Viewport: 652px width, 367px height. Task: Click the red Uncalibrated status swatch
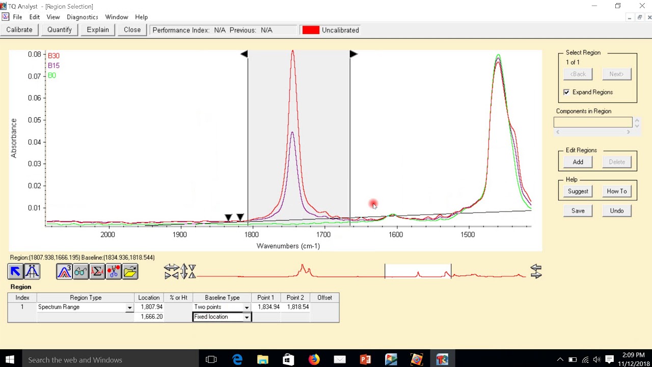(311, 30)
